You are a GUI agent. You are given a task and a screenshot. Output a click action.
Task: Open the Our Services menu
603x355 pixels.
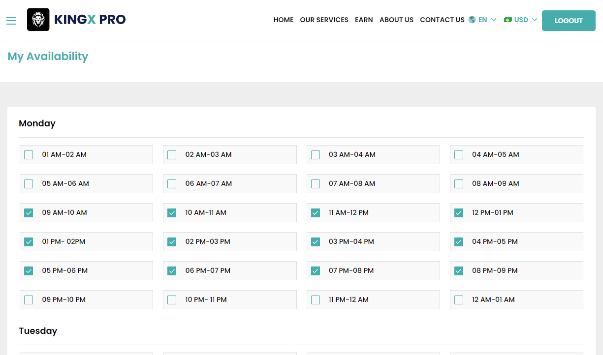[324, 20]
